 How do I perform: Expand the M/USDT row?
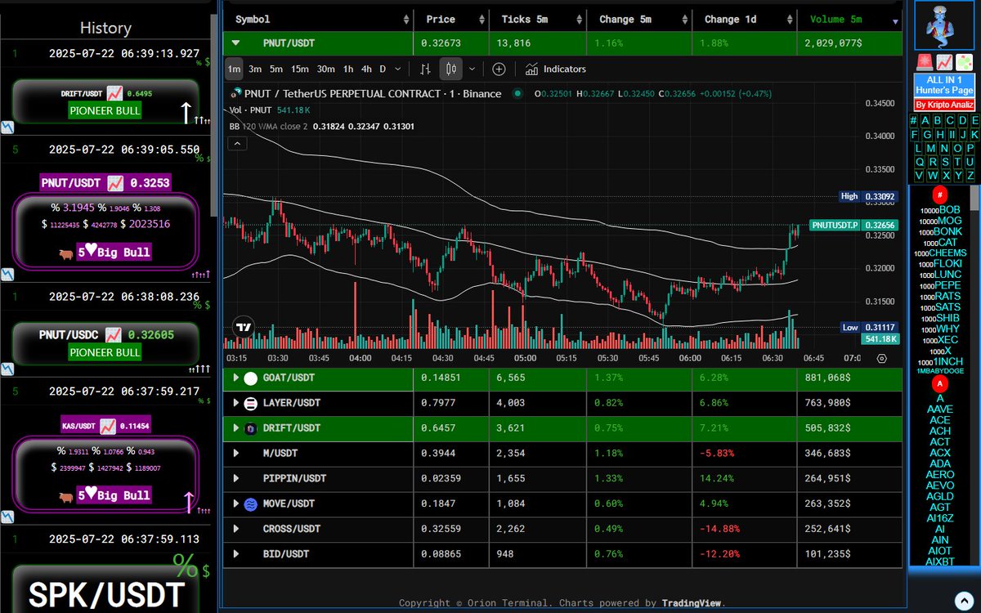point(236,454)
